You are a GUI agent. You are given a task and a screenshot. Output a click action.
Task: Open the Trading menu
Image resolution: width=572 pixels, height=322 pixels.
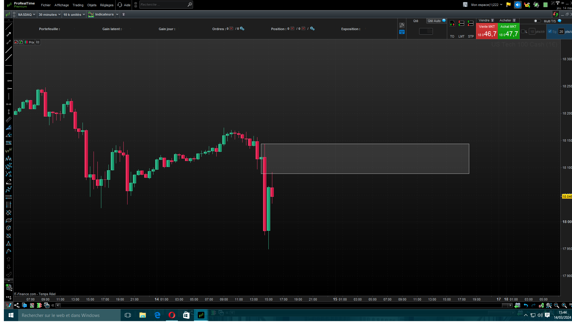click(78, 5)
